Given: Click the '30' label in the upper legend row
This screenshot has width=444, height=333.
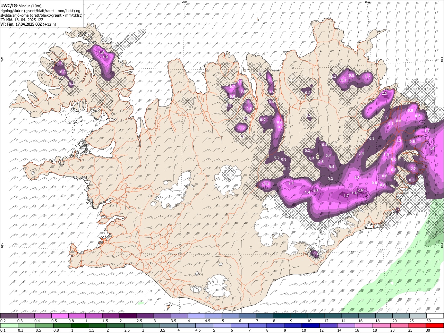Looking at the screenshot, I should 429,321.
